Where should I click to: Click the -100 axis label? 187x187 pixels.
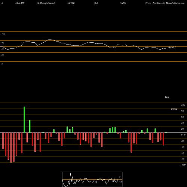(183, 165)
